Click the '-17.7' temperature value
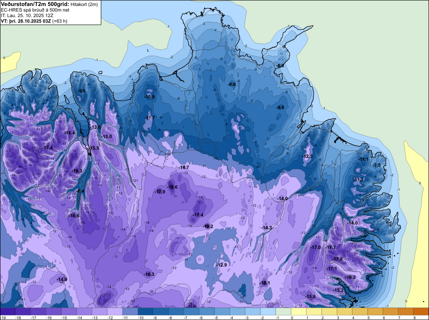 pyautogui.click(x=331, y=247)
